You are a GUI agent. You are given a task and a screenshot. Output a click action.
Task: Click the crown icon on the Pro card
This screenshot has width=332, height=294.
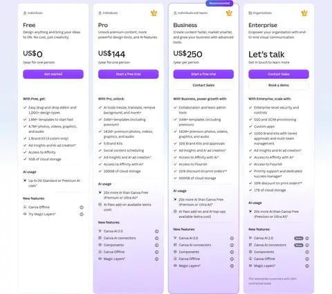pos(154,13)
